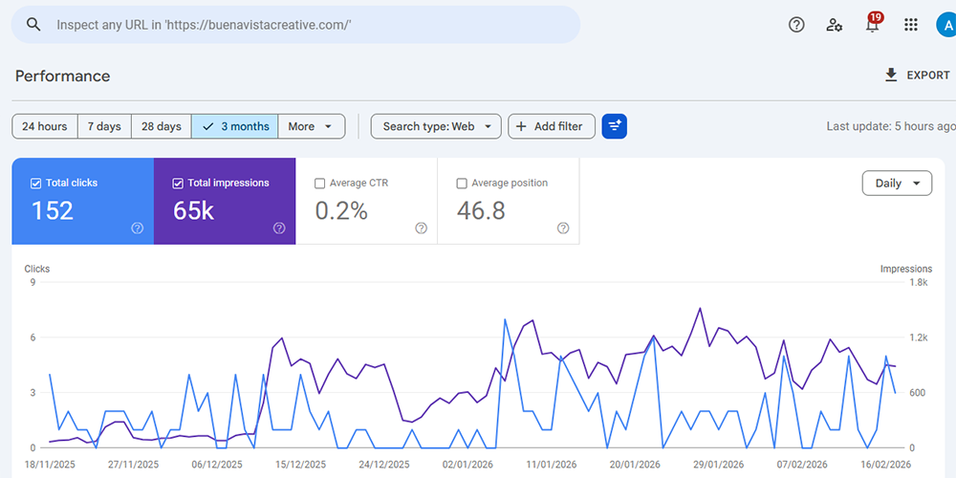956x478 pixels.
Task: Uncheck the Total clicks checkbox
Action: [36, 184]
